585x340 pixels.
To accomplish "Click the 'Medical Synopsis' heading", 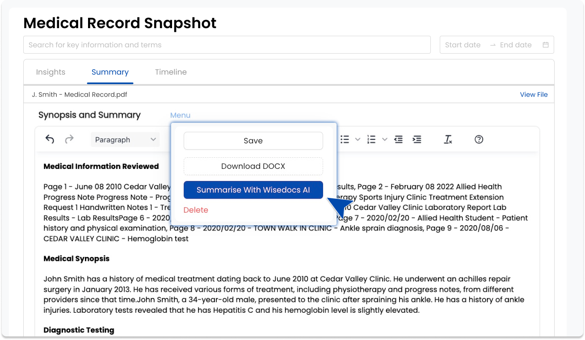I will (76, 259).
